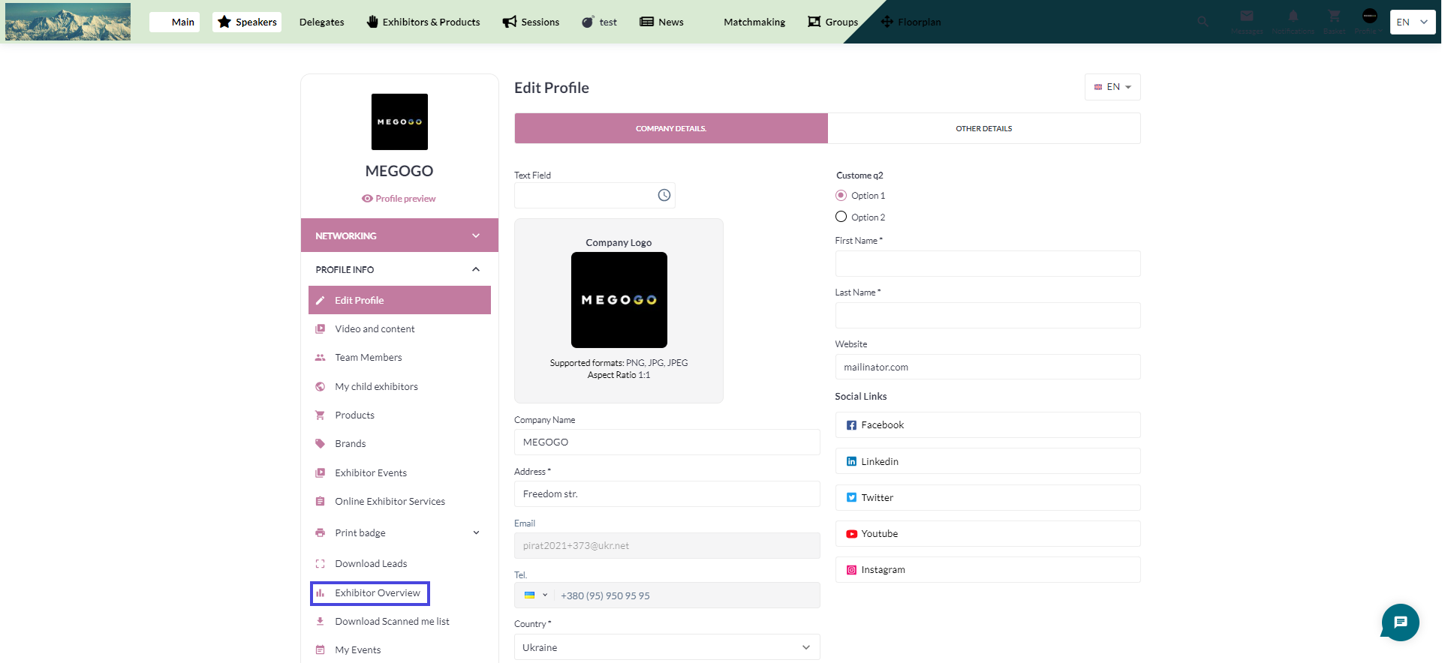Click the Products cart icon in sidebar
Image resolution: width=1442 pixels, height=663 pixels.
321,415
